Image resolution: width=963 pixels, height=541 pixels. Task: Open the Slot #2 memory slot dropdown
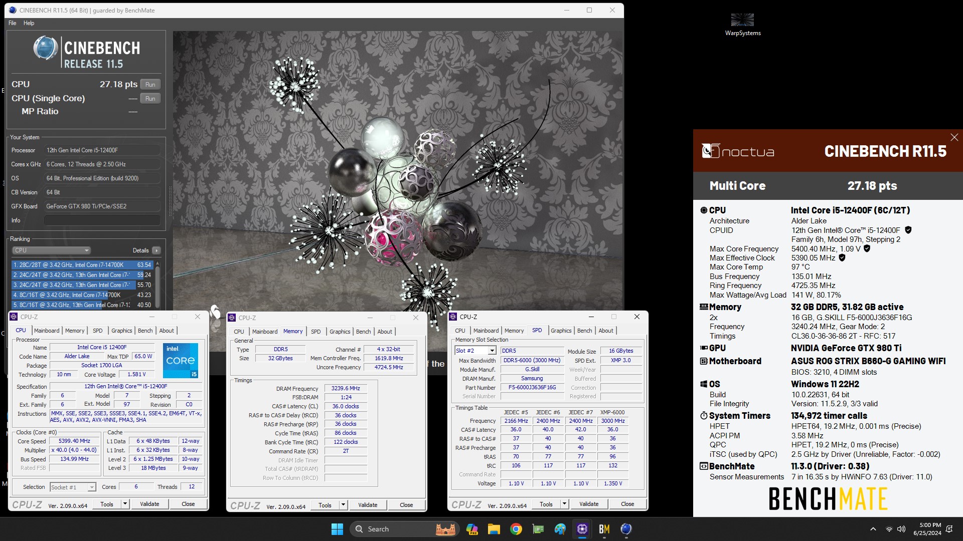475,351
